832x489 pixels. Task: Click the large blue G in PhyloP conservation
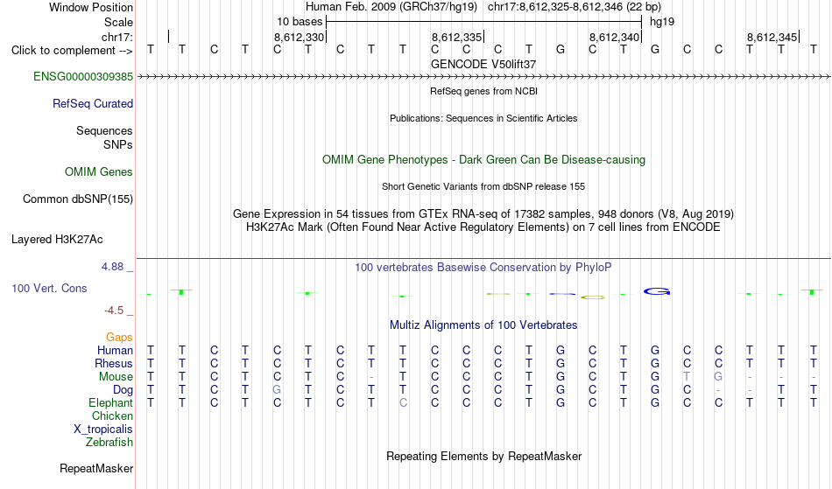pos(657,291)
